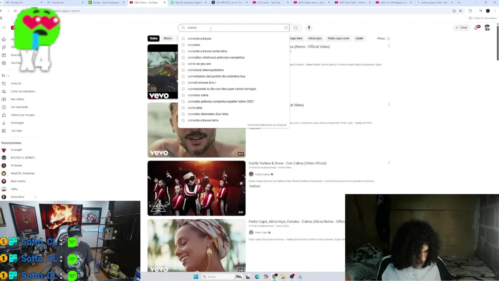
Task: Open options menu for Calma Remix video
Action: (x=389, y=46)
